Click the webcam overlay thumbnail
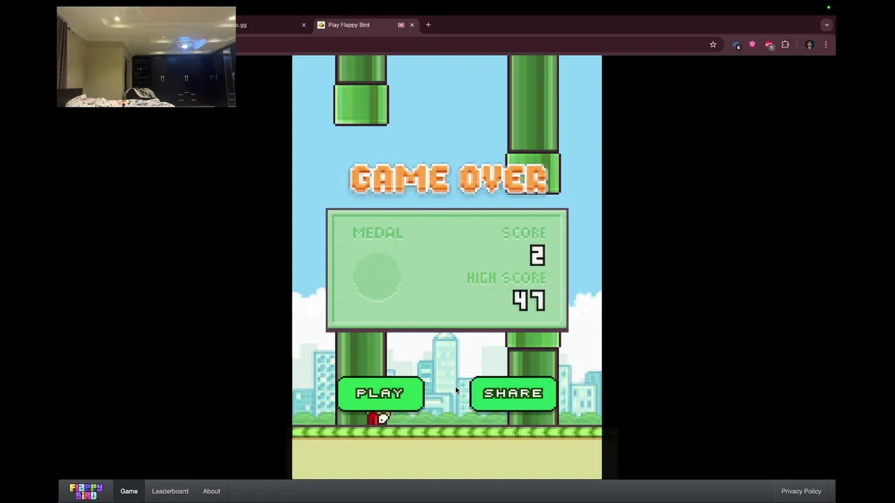895x503 pixels. [x=146, y=57]
